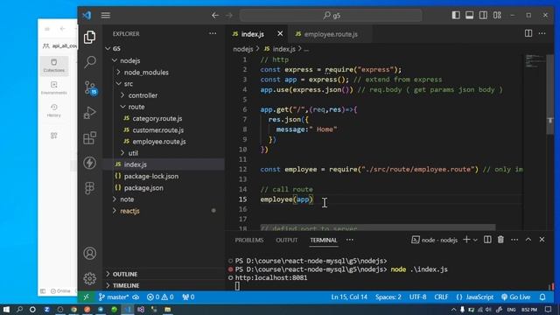Start Go Live server
Viewport: 560px width, 315px height.
515,297
